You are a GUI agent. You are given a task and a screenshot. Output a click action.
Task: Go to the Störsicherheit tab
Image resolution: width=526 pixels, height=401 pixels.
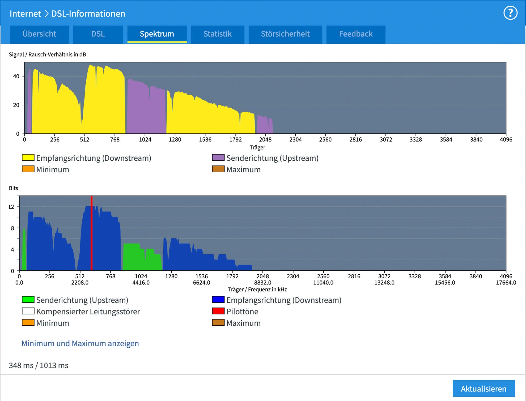coord(285,34)
